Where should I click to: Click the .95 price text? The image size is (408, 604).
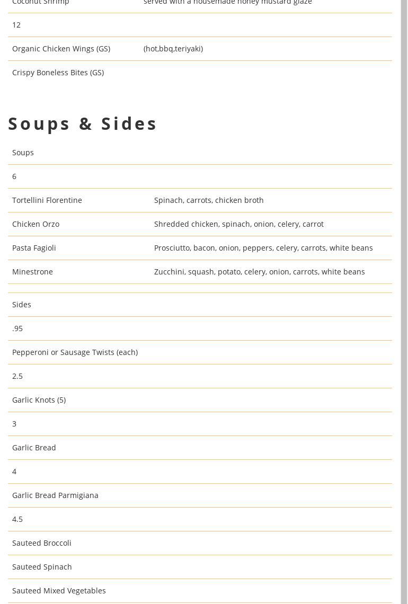(17, 328)
